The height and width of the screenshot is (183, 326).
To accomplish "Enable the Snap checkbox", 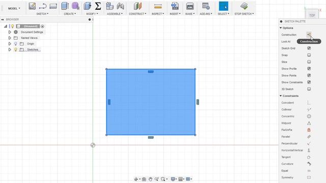I will pos(309,55).
